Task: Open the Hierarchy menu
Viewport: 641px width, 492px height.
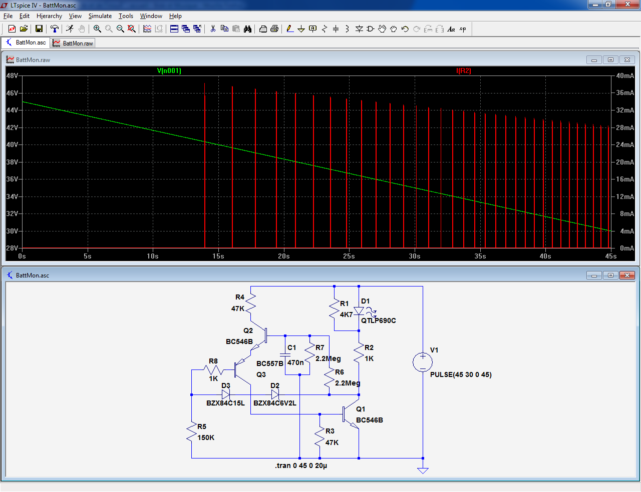Action: (x=49, y=16)
